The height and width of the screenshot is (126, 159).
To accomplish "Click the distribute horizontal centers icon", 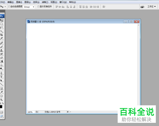I will 94,7.
